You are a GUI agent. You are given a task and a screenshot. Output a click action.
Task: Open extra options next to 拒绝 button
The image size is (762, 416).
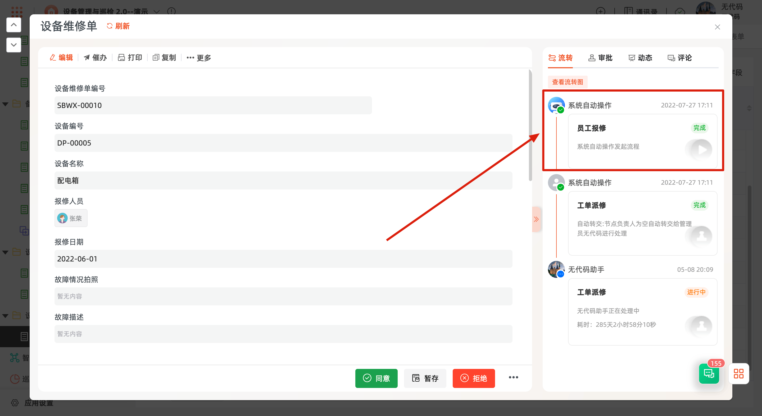click(x=513, y=378)
